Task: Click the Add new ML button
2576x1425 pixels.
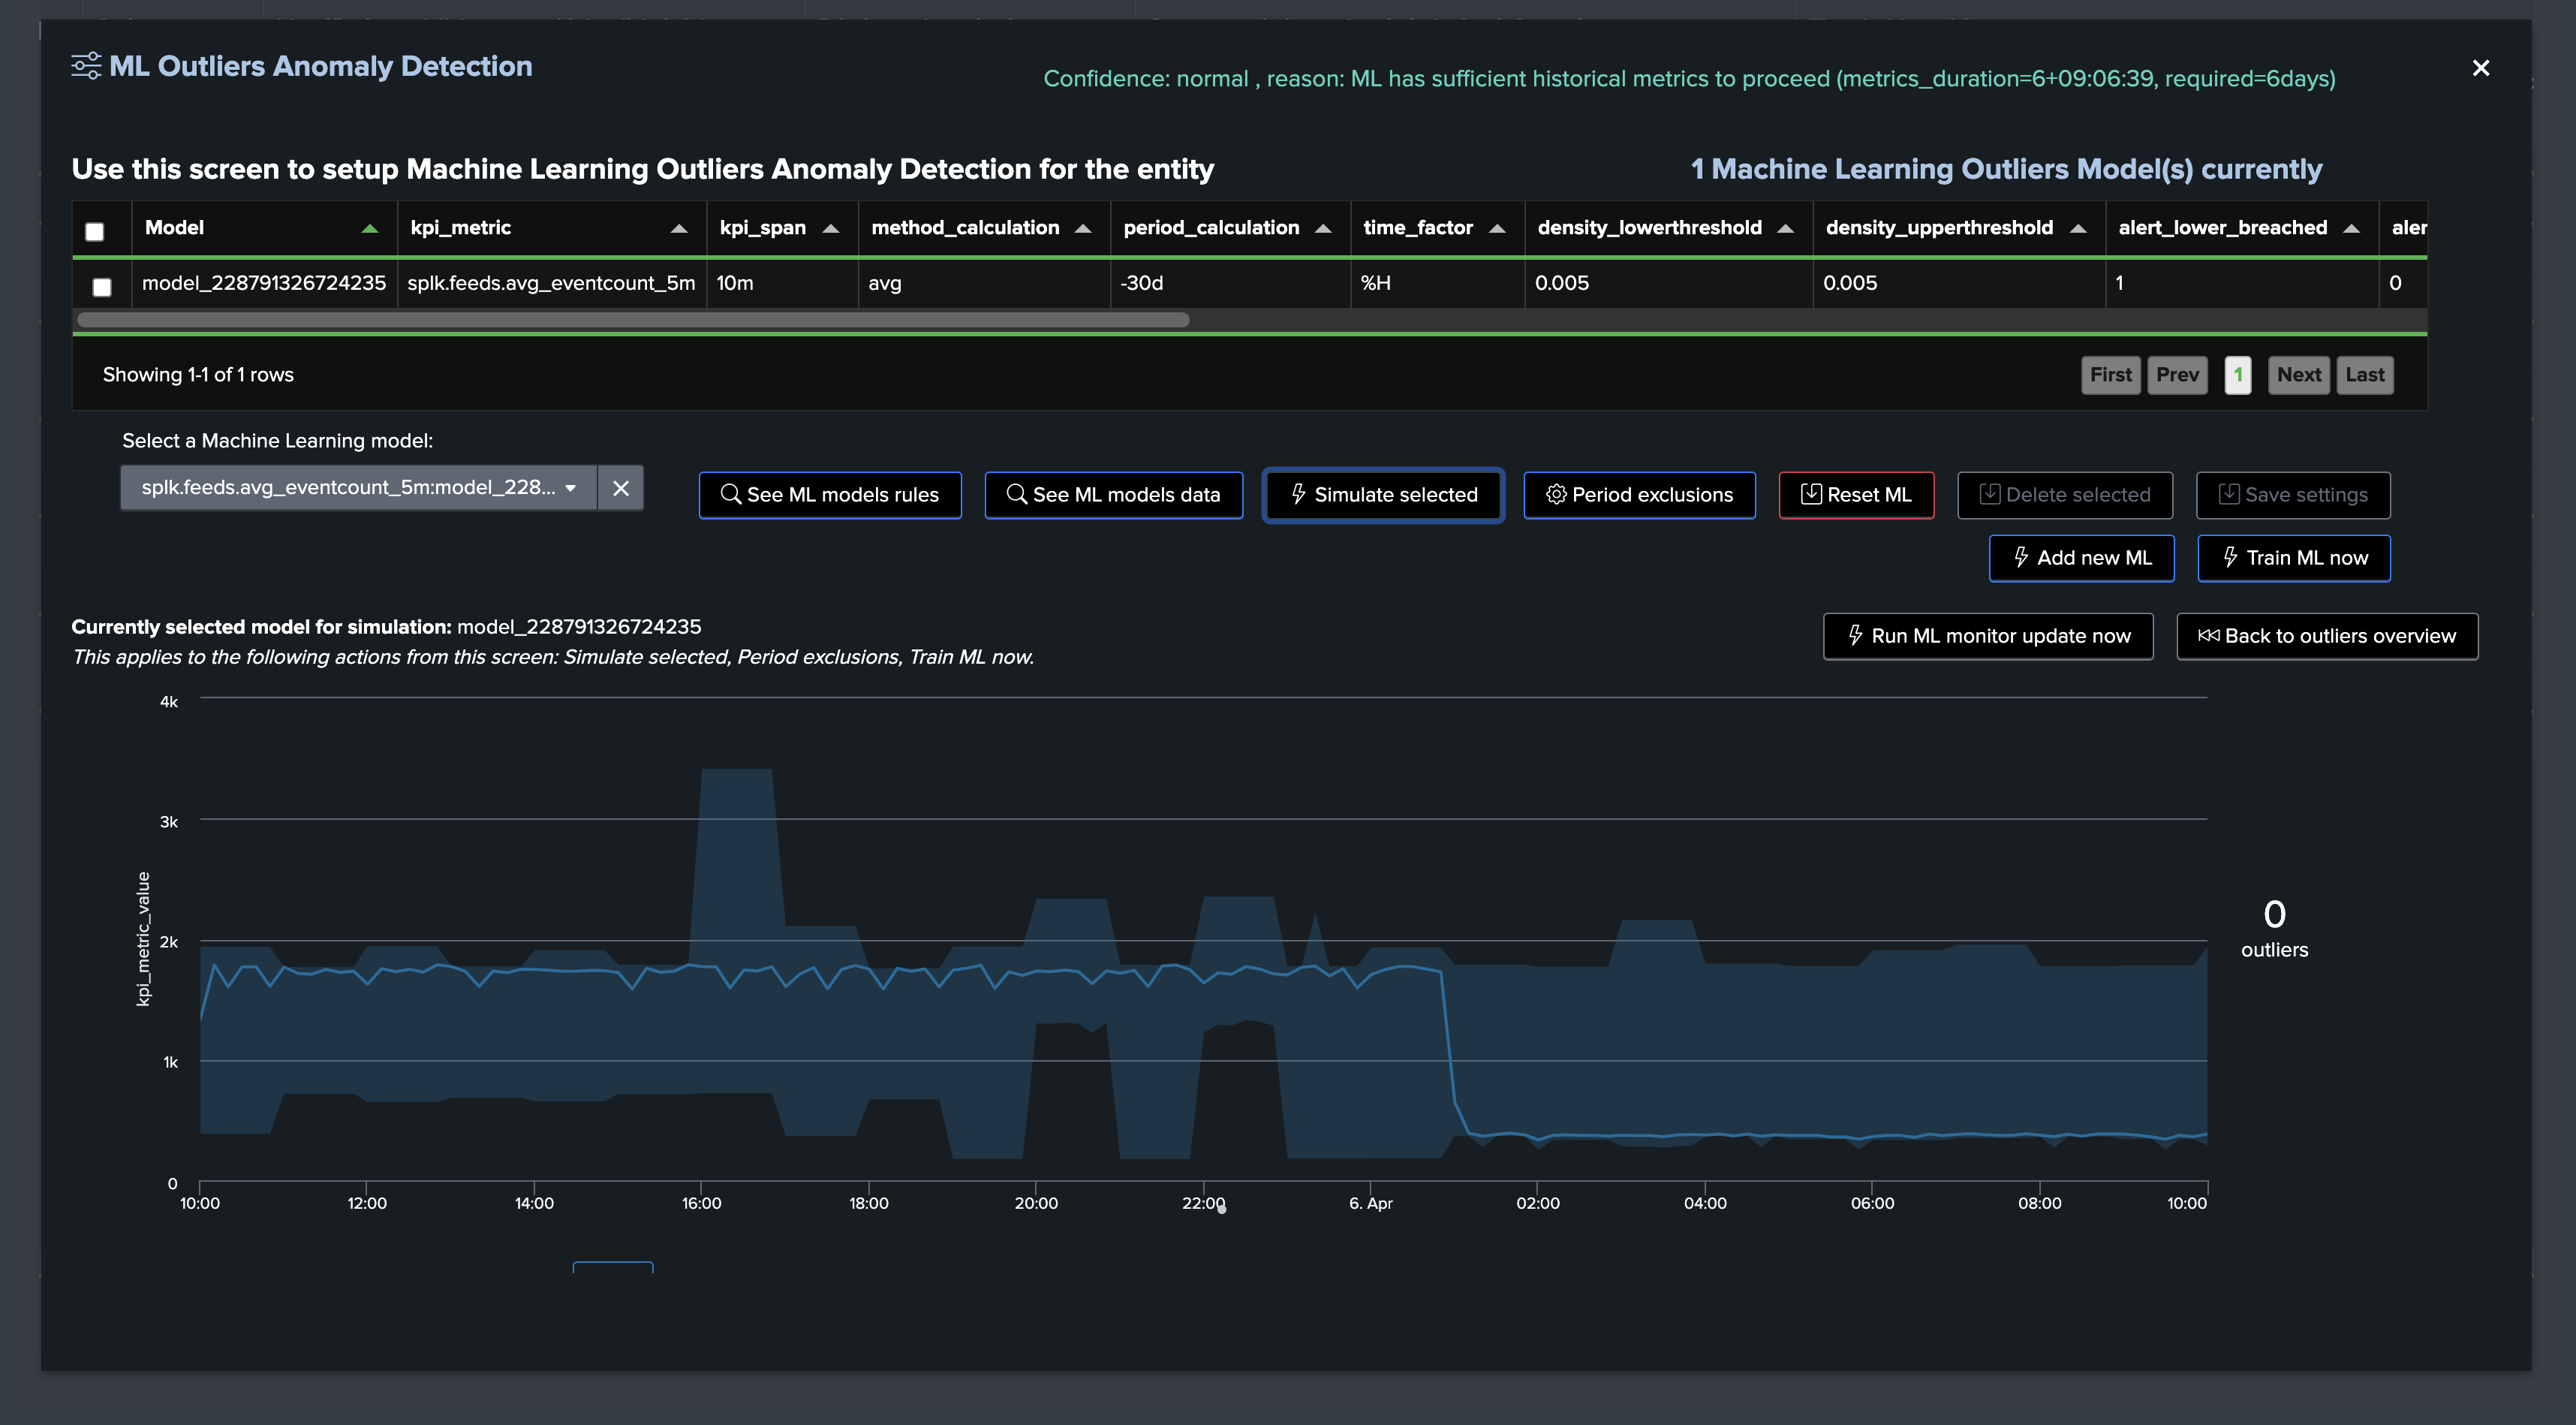Action: (x=2082, y=558)
